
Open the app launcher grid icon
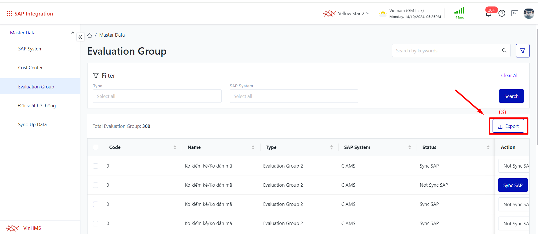coord(9,14)
